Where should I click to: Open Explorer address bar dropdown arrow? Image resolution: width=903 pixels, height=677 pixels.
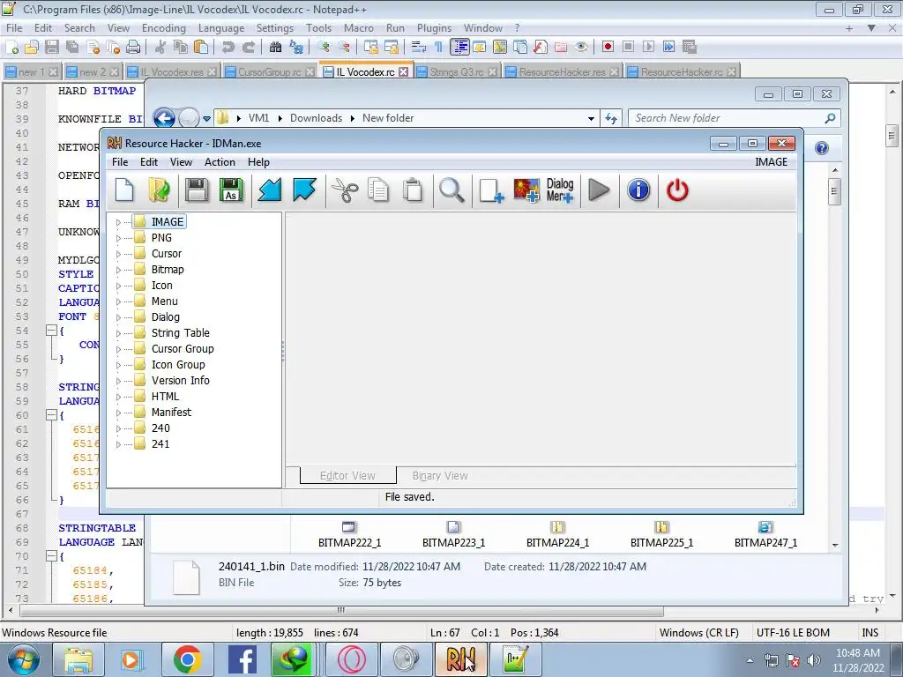(x=591, y=119)
